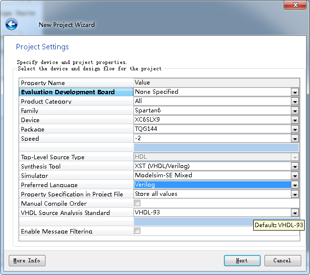The image size is (310, 275).
Task: Click the Store all values field
Action: tap(212, 194)
